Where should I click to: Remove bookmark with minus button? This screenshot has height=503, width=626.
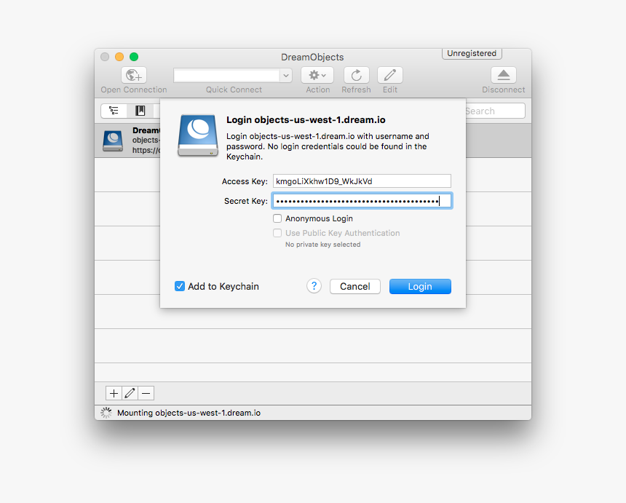click(x=146, y=393)
